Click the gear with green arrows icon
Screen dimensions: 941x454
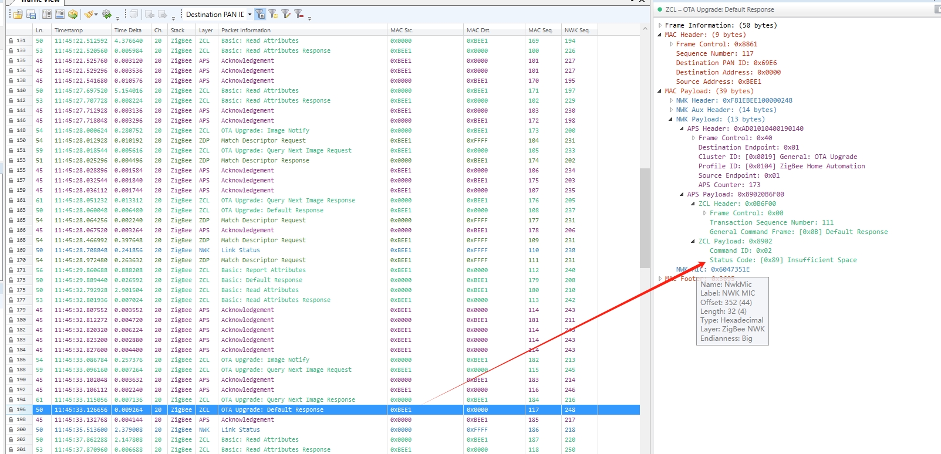pos(107,14)
